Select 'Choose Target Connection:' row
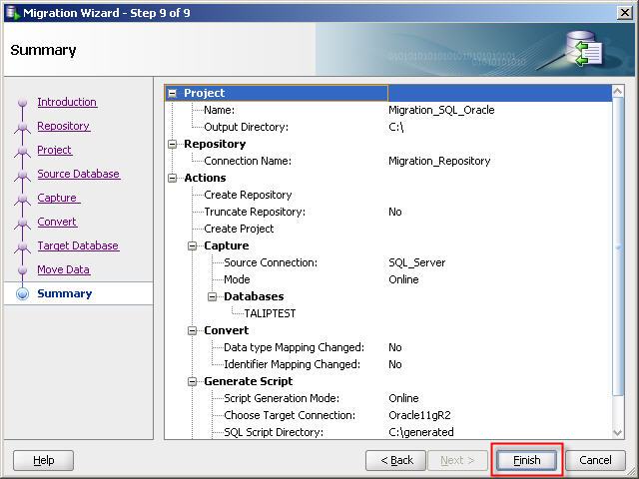This screenshot has width=639, height=479. point(388,415)
